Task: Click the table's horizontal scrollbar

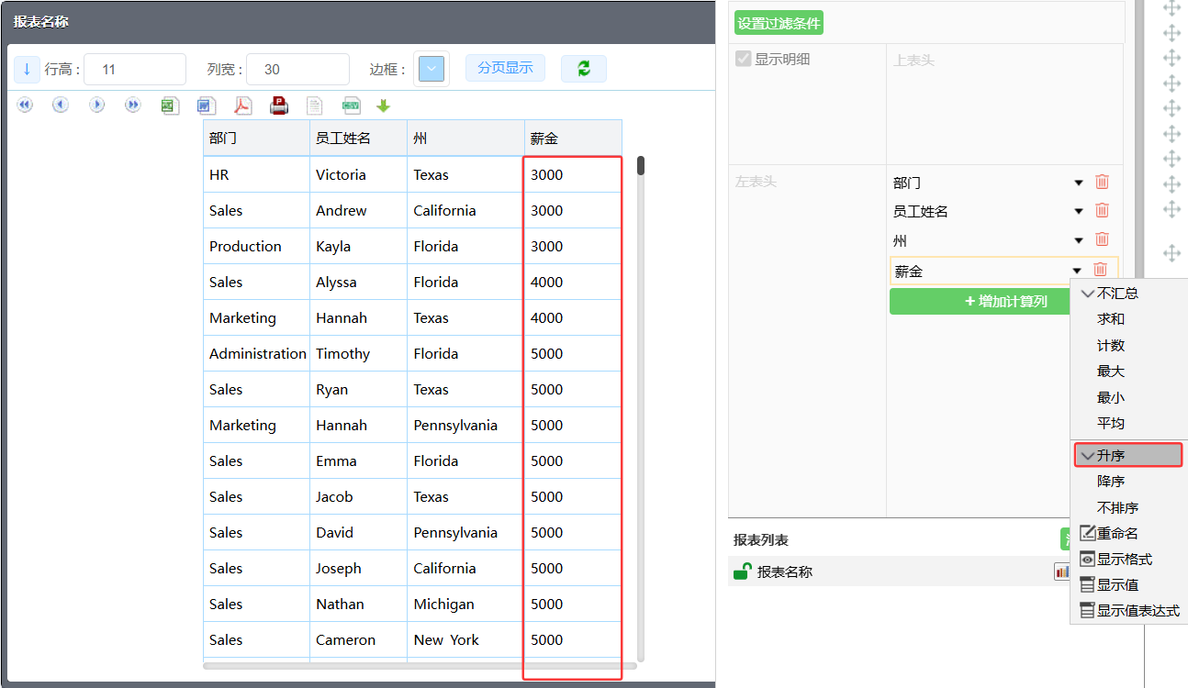Action: tap(420, 665)
